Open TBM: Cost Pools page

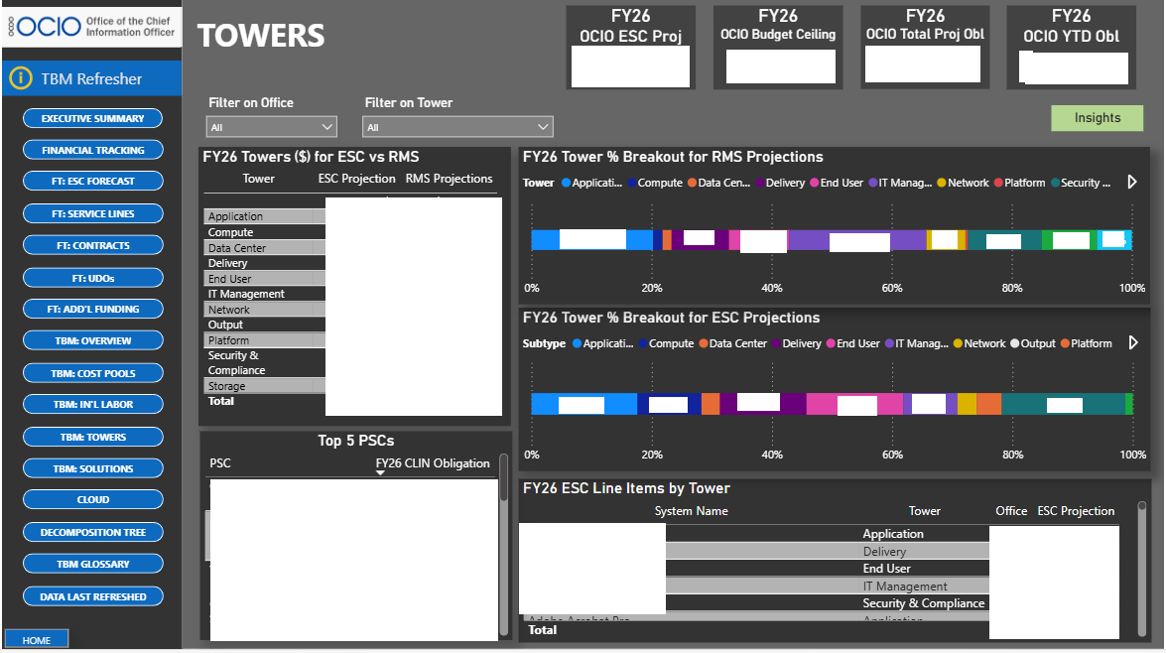point(93,373)
